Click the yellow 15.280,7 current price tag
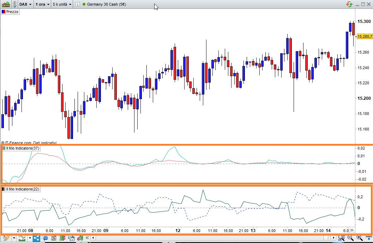Viewport: 373px width, 243px height. [x=365, y=36]
